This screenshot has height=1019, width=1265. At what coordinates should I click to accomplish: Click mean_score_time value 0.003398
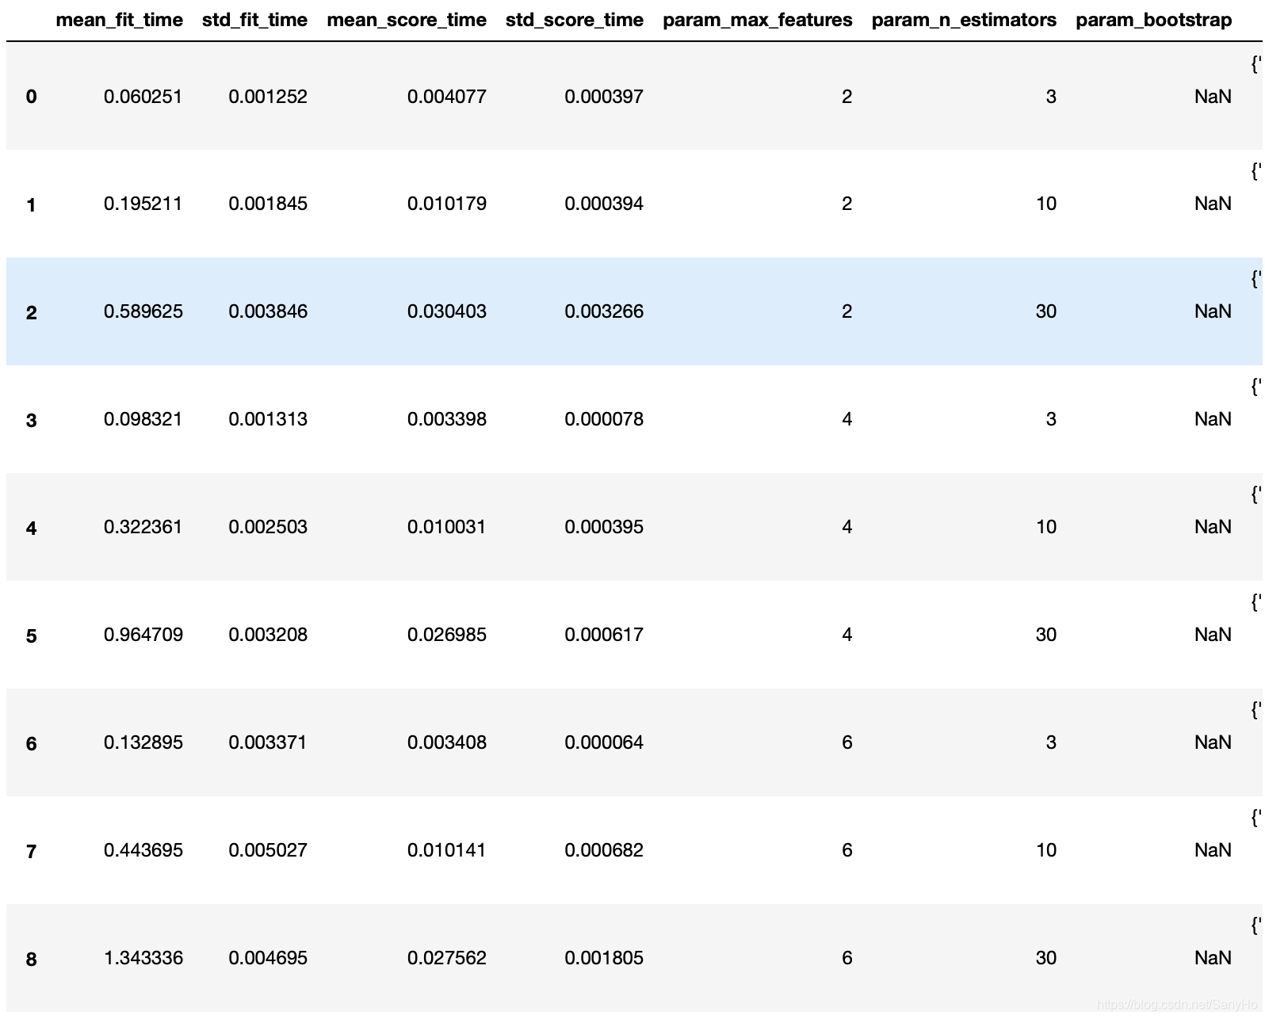(447, 419)
